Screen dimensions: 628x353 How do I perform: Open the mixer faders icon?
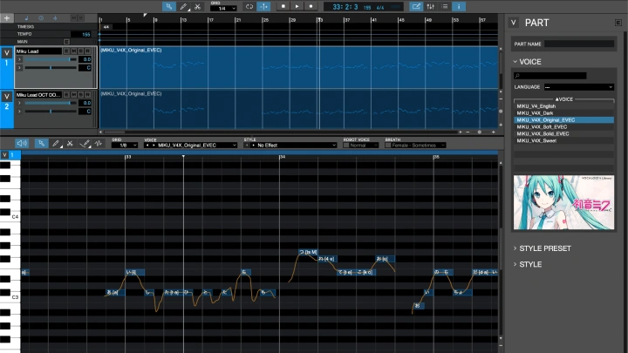(x=431, y=6)
